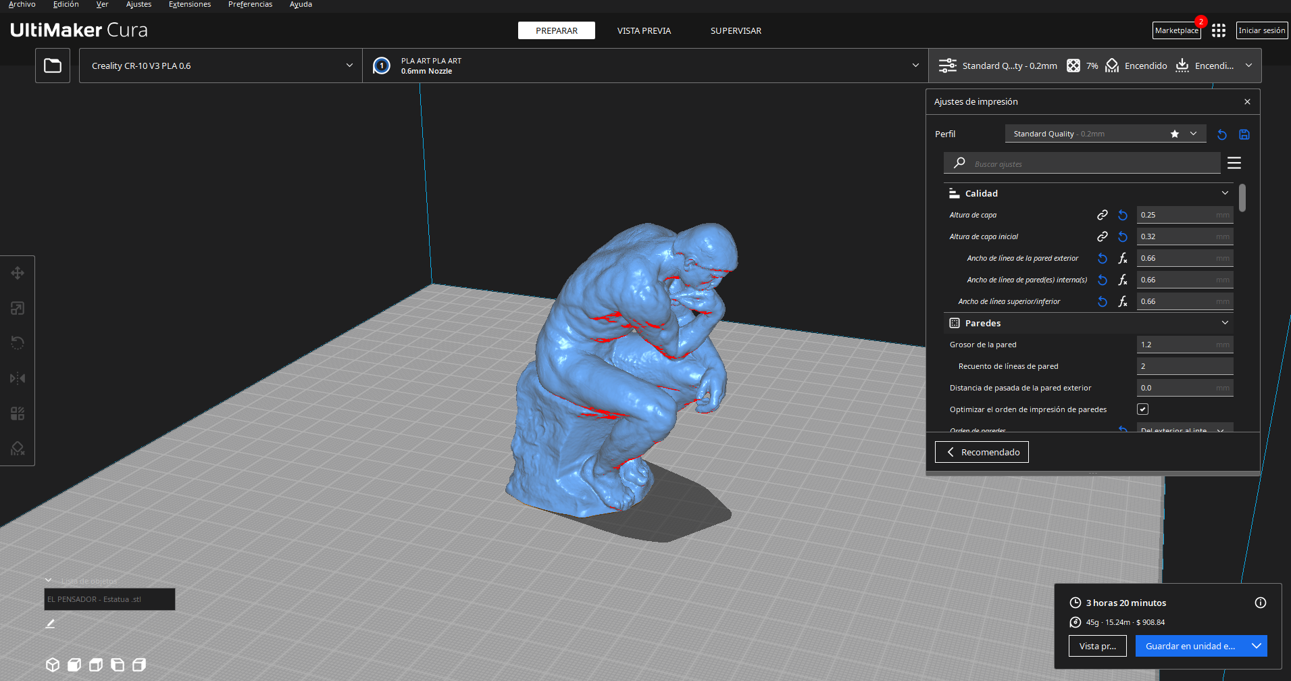Collapse the Paredes section
1291x681 pixels.
(1225, 323)
